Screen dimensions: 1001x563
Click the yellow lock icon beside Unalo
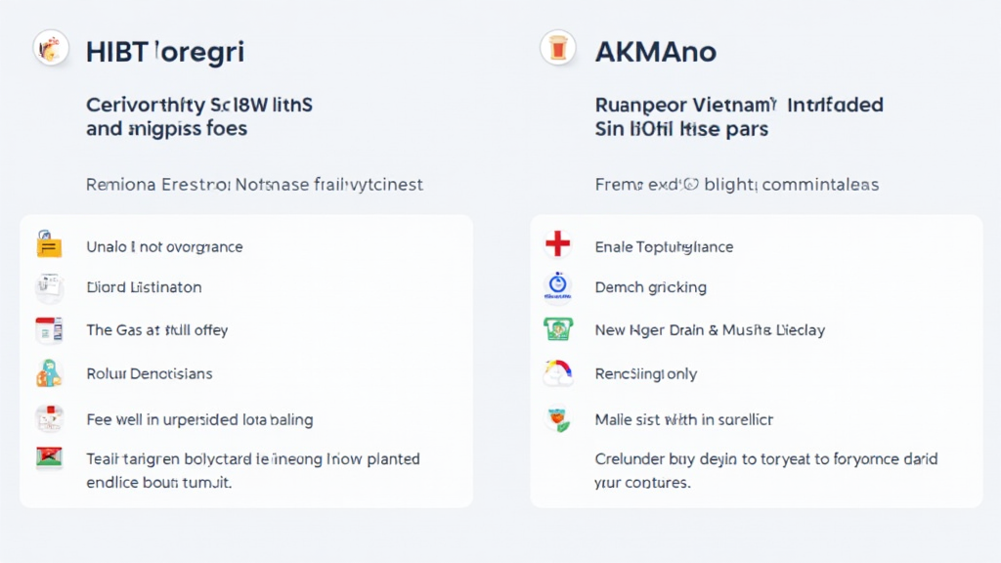pos(48,244)
